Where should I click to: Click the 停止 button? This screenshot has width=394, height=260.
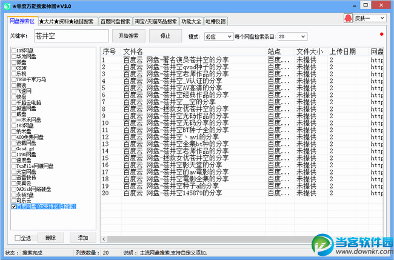(165, 36)
